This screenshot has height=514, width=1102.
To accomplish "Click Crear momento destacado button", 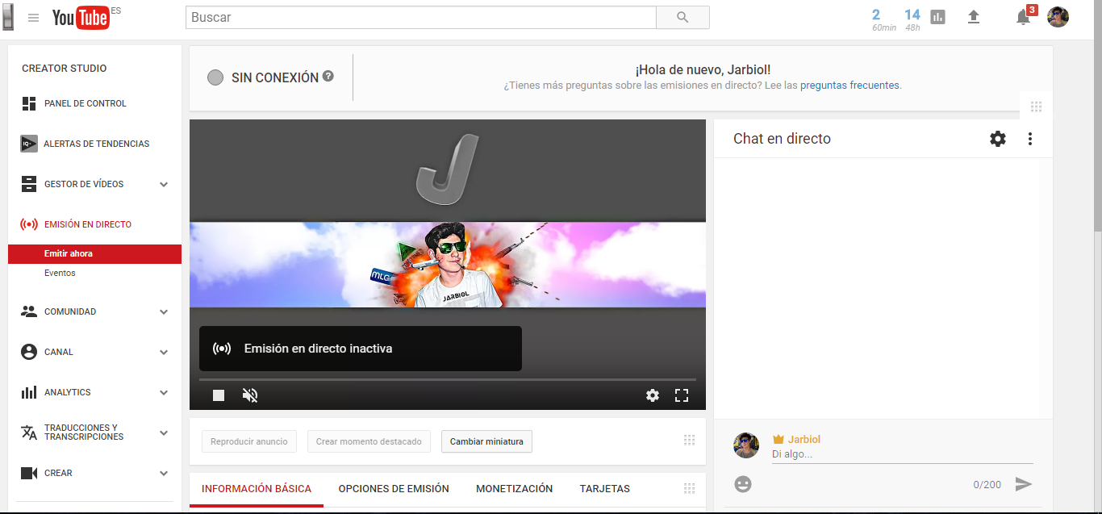I will [x=369, y=441].
